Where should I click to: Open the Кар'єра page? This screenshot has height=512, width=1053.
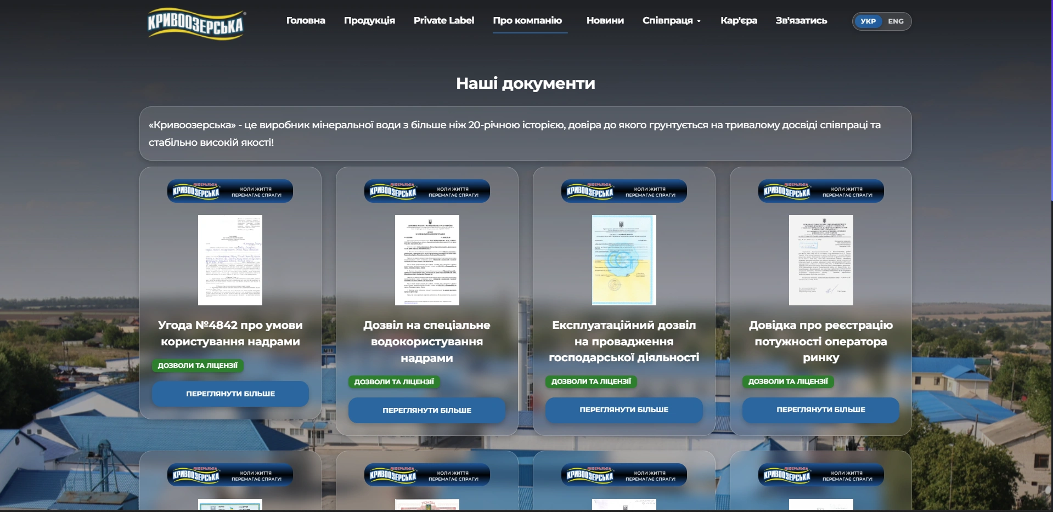tap(739, 20)
